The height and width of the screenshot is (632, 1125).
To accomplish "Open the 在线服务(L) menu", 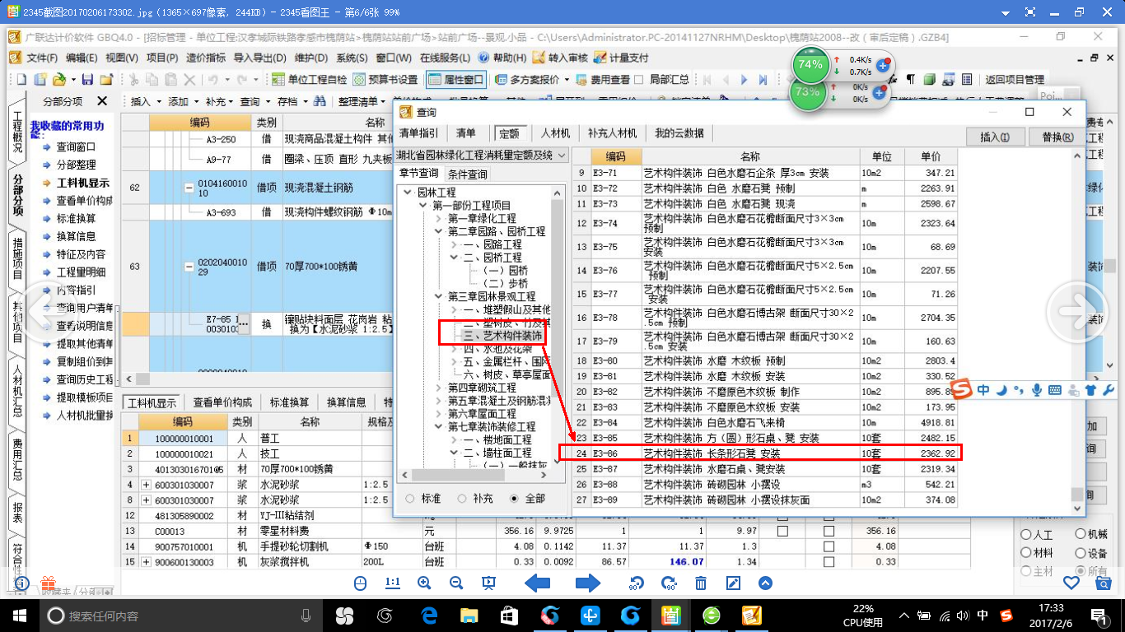I will (445, 58).
